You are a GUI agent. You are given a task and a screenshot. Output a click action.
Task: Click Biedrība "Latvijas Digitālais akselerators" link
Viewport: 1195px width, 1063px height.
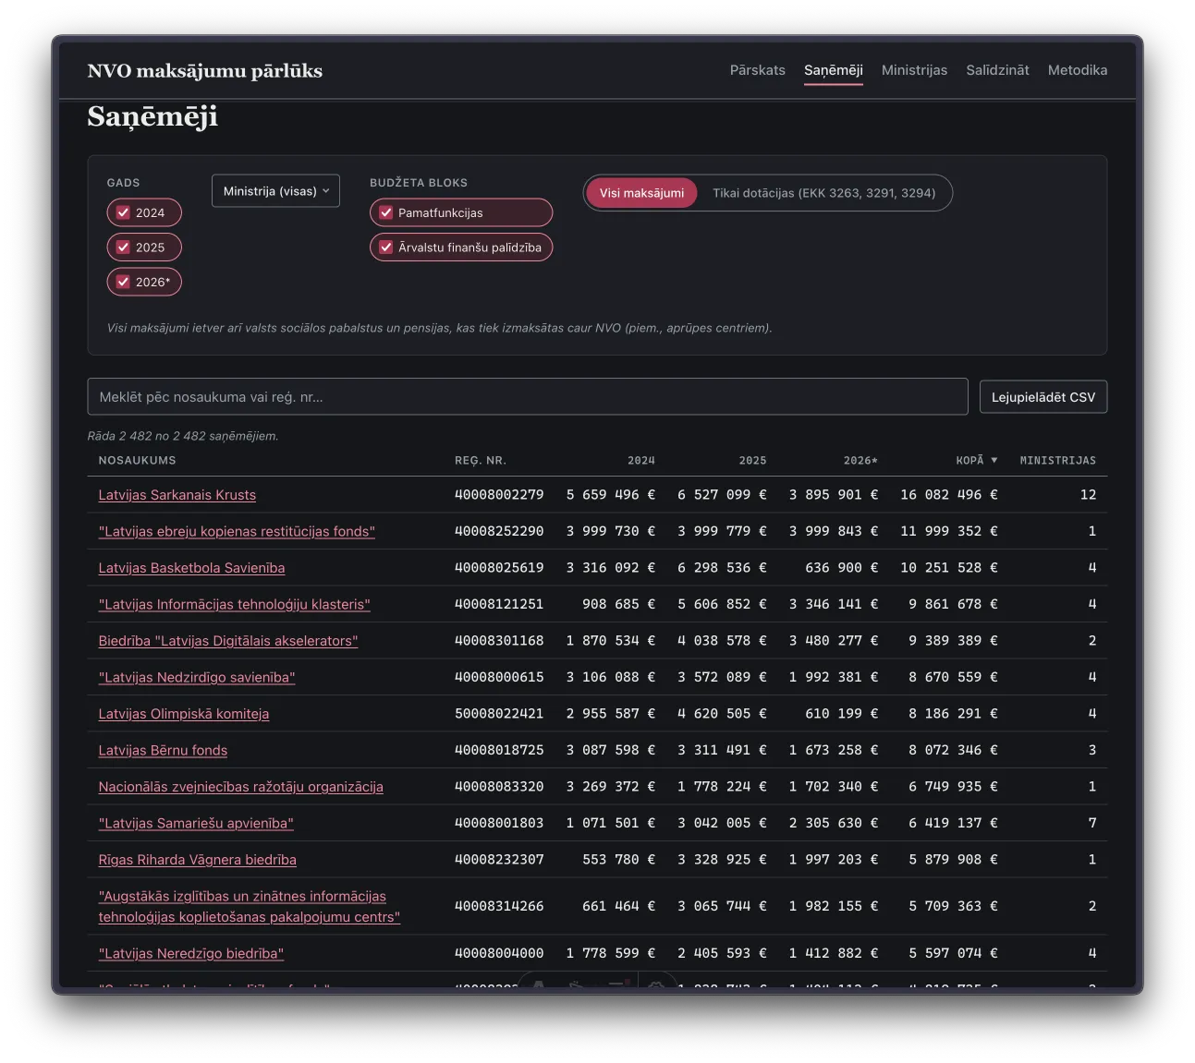[x=228, y=641]
